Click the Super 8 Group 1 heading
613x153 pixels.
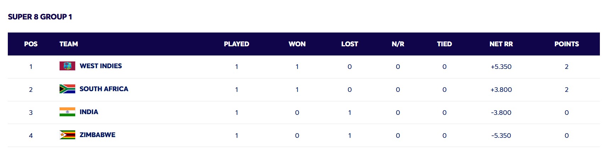[x=40, y=17]
